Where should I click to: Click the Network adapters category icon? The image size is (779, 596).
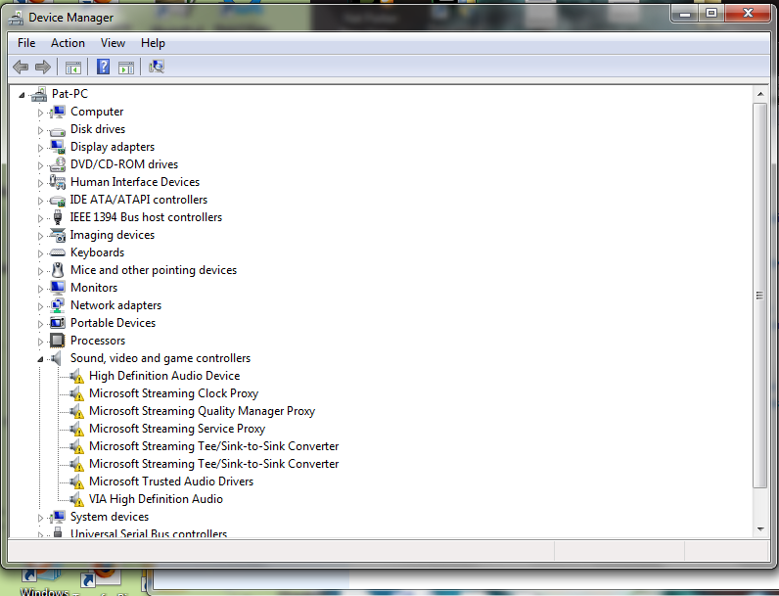coord(58,305)
